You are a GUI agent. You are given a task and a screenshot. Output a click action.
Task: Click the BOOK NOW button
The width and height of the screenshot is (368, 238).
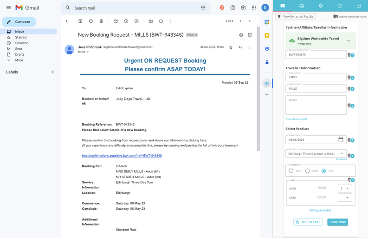pyautogui.click(x=337, y=222)
